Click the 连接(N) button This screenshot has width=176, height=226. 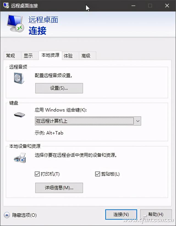(121, 214)
